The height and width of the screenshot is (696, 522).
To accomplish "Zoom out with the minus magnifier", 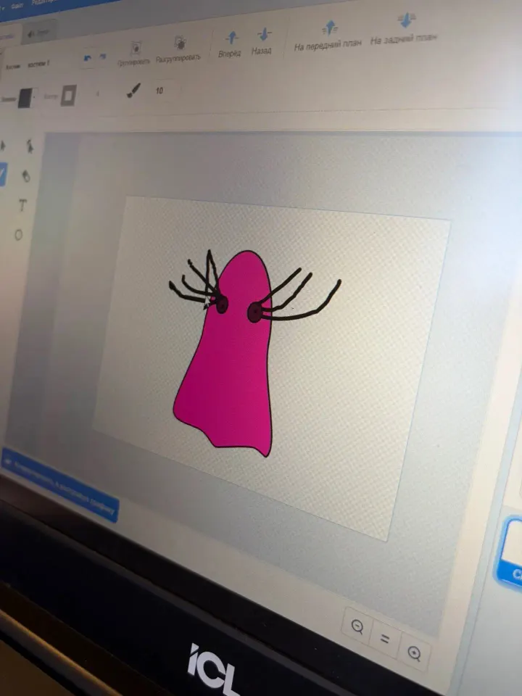I will 357,626.
